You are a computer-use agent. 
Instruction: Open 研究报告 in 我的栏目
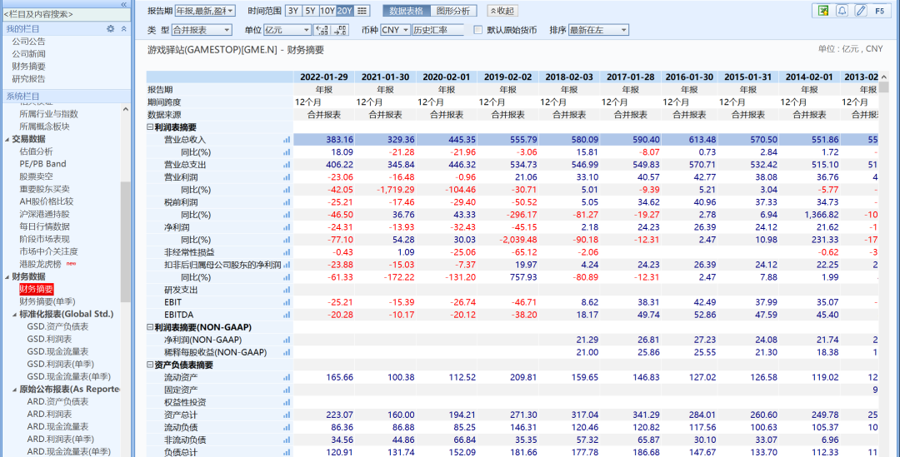28,79
